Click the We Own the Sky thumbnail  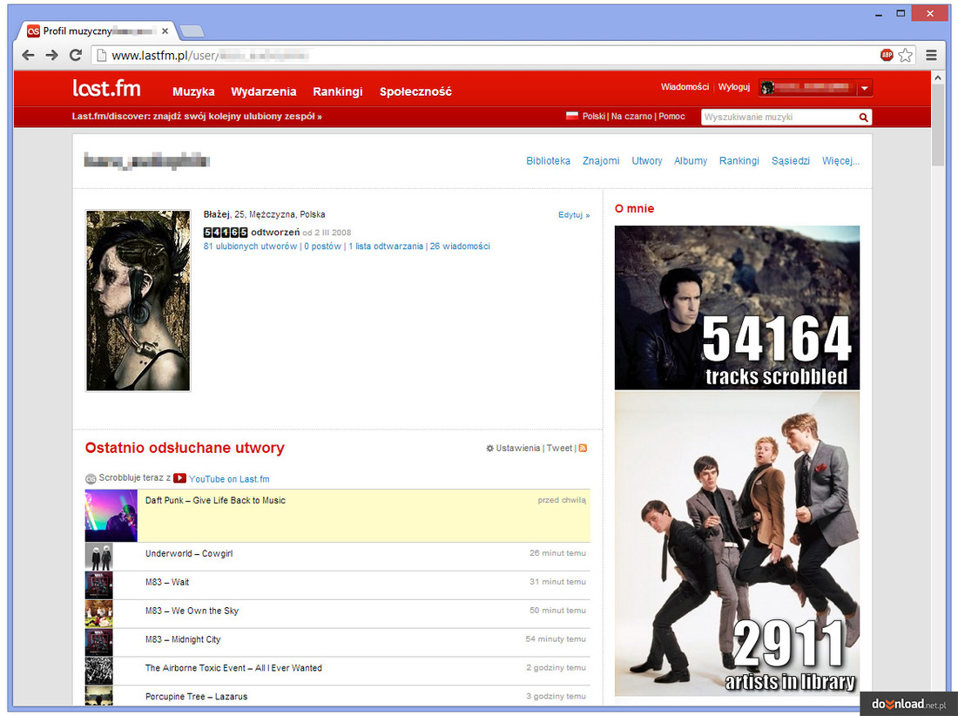(x=99, y=614)
